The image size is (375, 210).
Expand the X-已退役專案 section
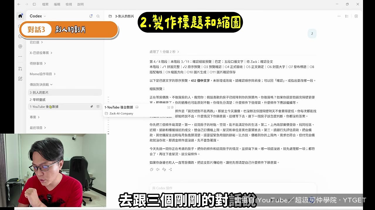41,53
